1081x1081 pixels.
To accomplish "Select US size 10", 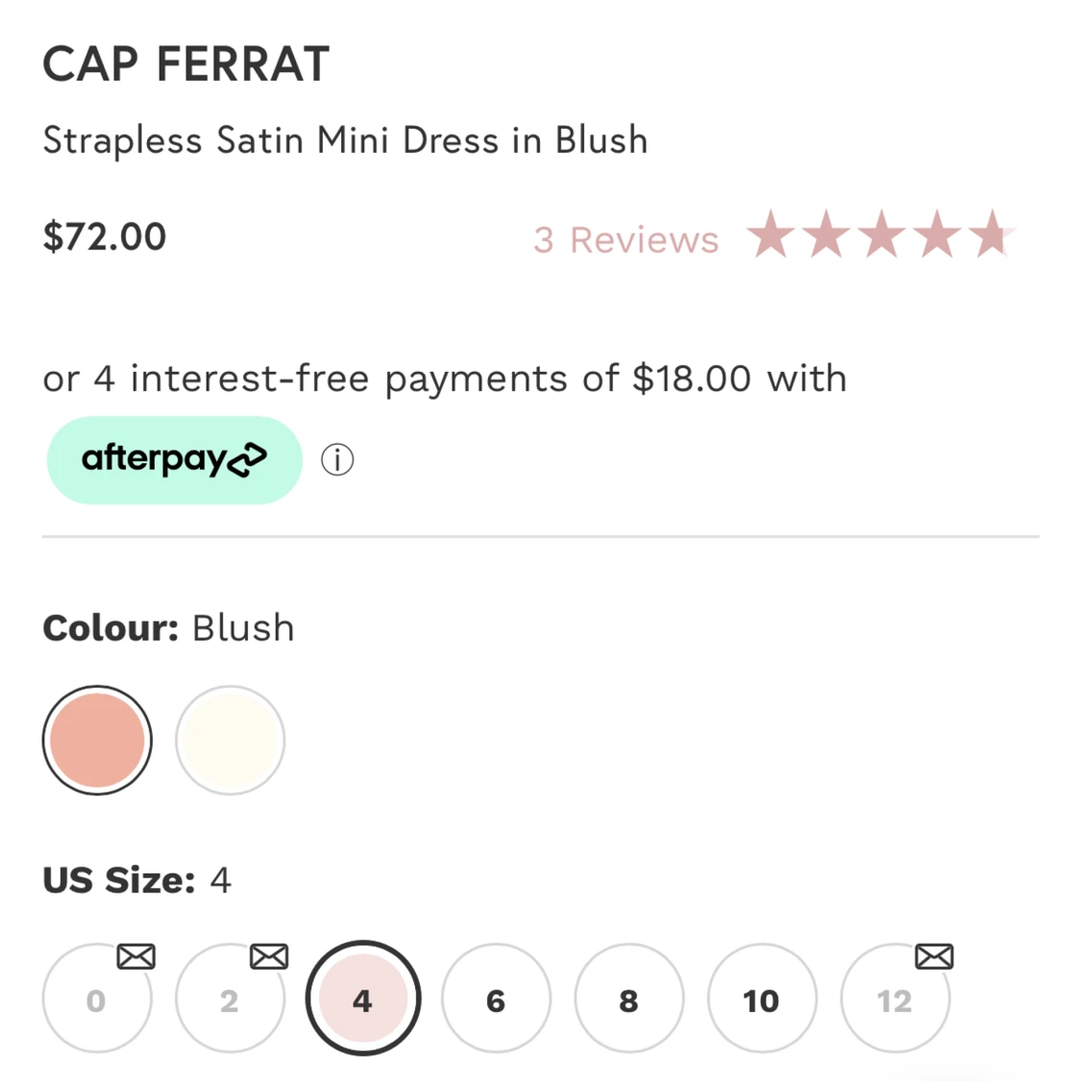I will tap(762, 998).
